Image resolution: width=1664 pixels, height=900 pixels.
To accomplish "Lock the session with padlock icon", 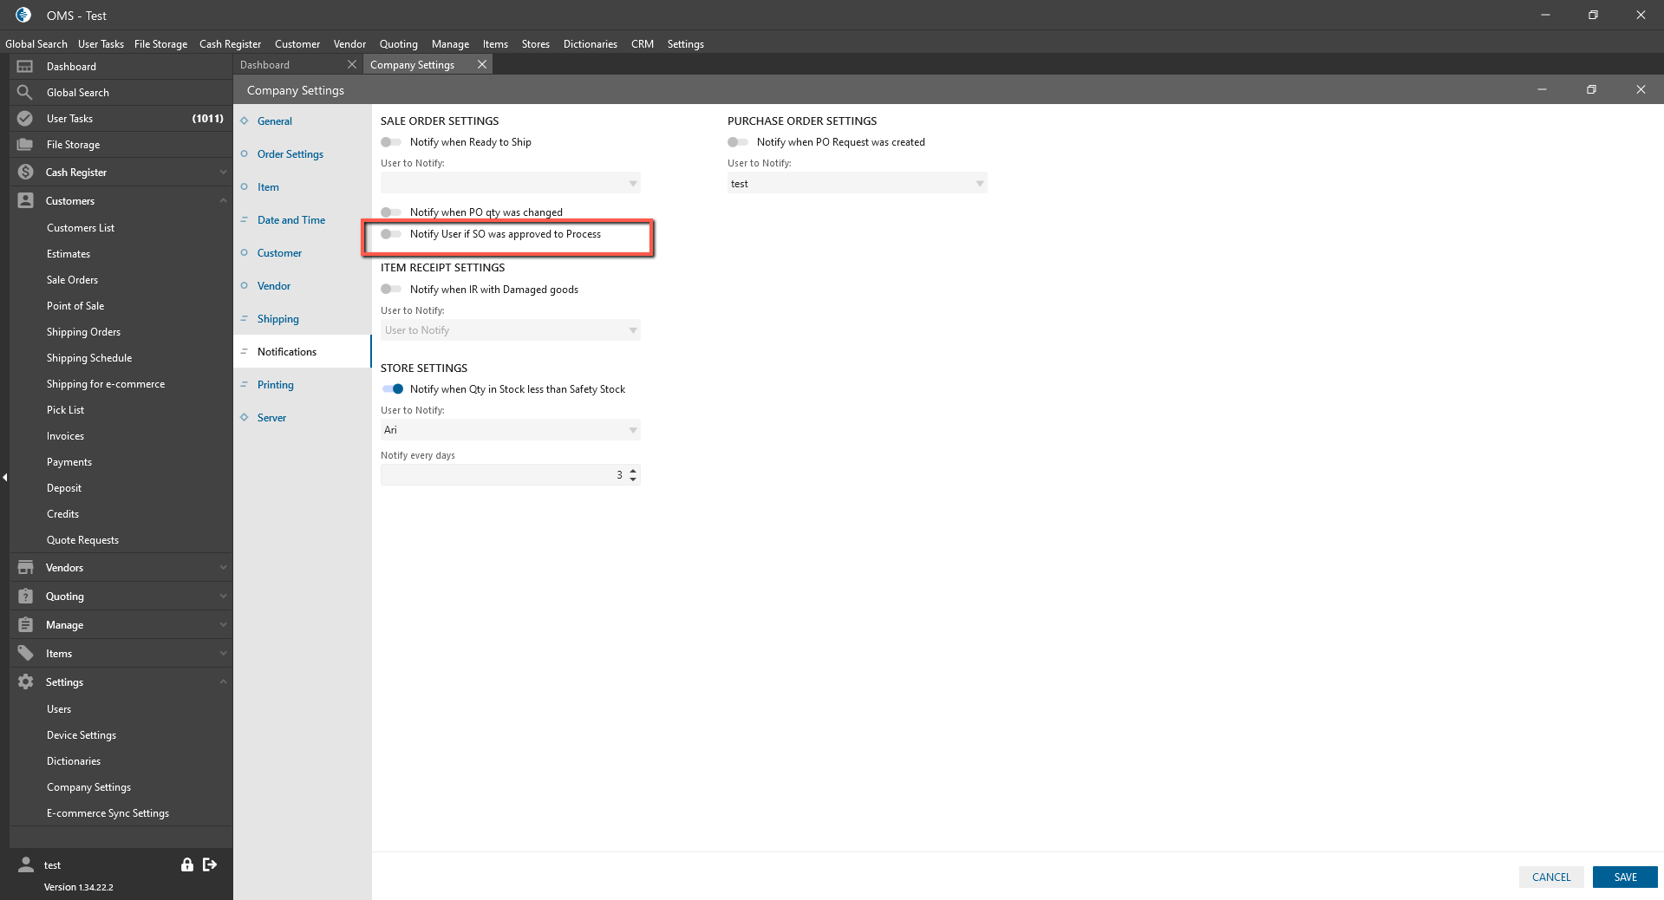I will (186, 864).
